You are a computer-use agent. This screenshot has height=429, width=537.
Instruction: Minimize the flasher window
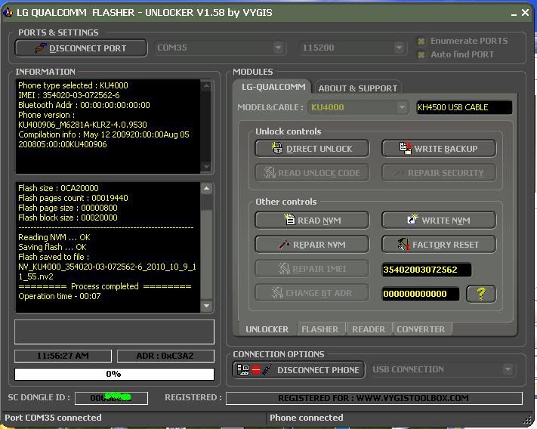click(x=514, y=13)
